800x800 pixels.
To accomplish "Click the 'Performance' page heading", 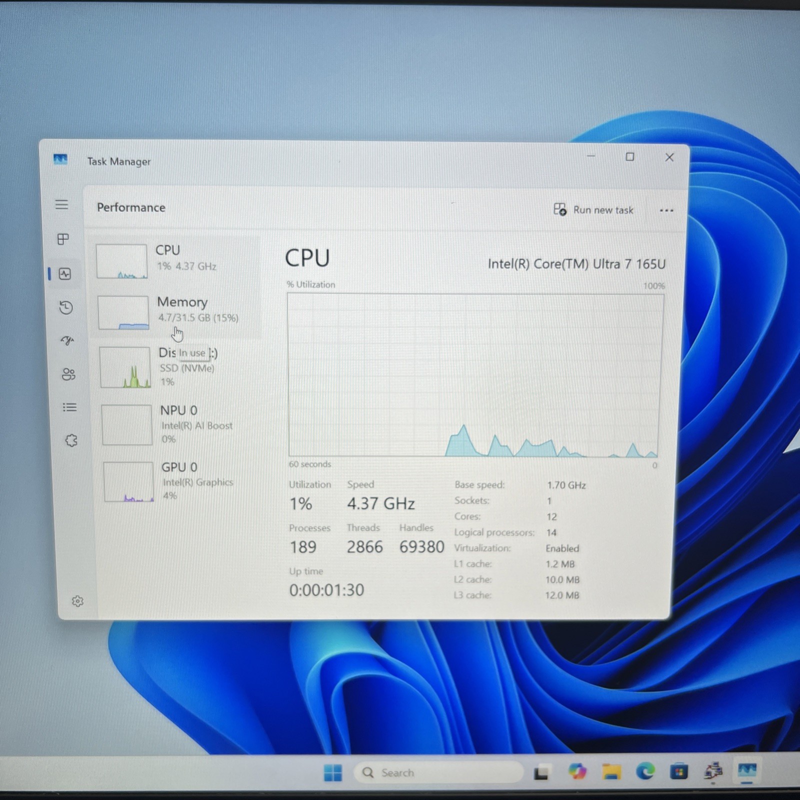I will [131, 207].
